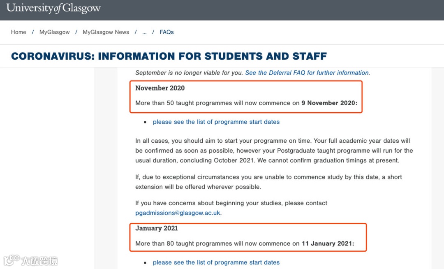Click the 'exceptional circumstances' extension paragraph

click(x=268, y=182)
